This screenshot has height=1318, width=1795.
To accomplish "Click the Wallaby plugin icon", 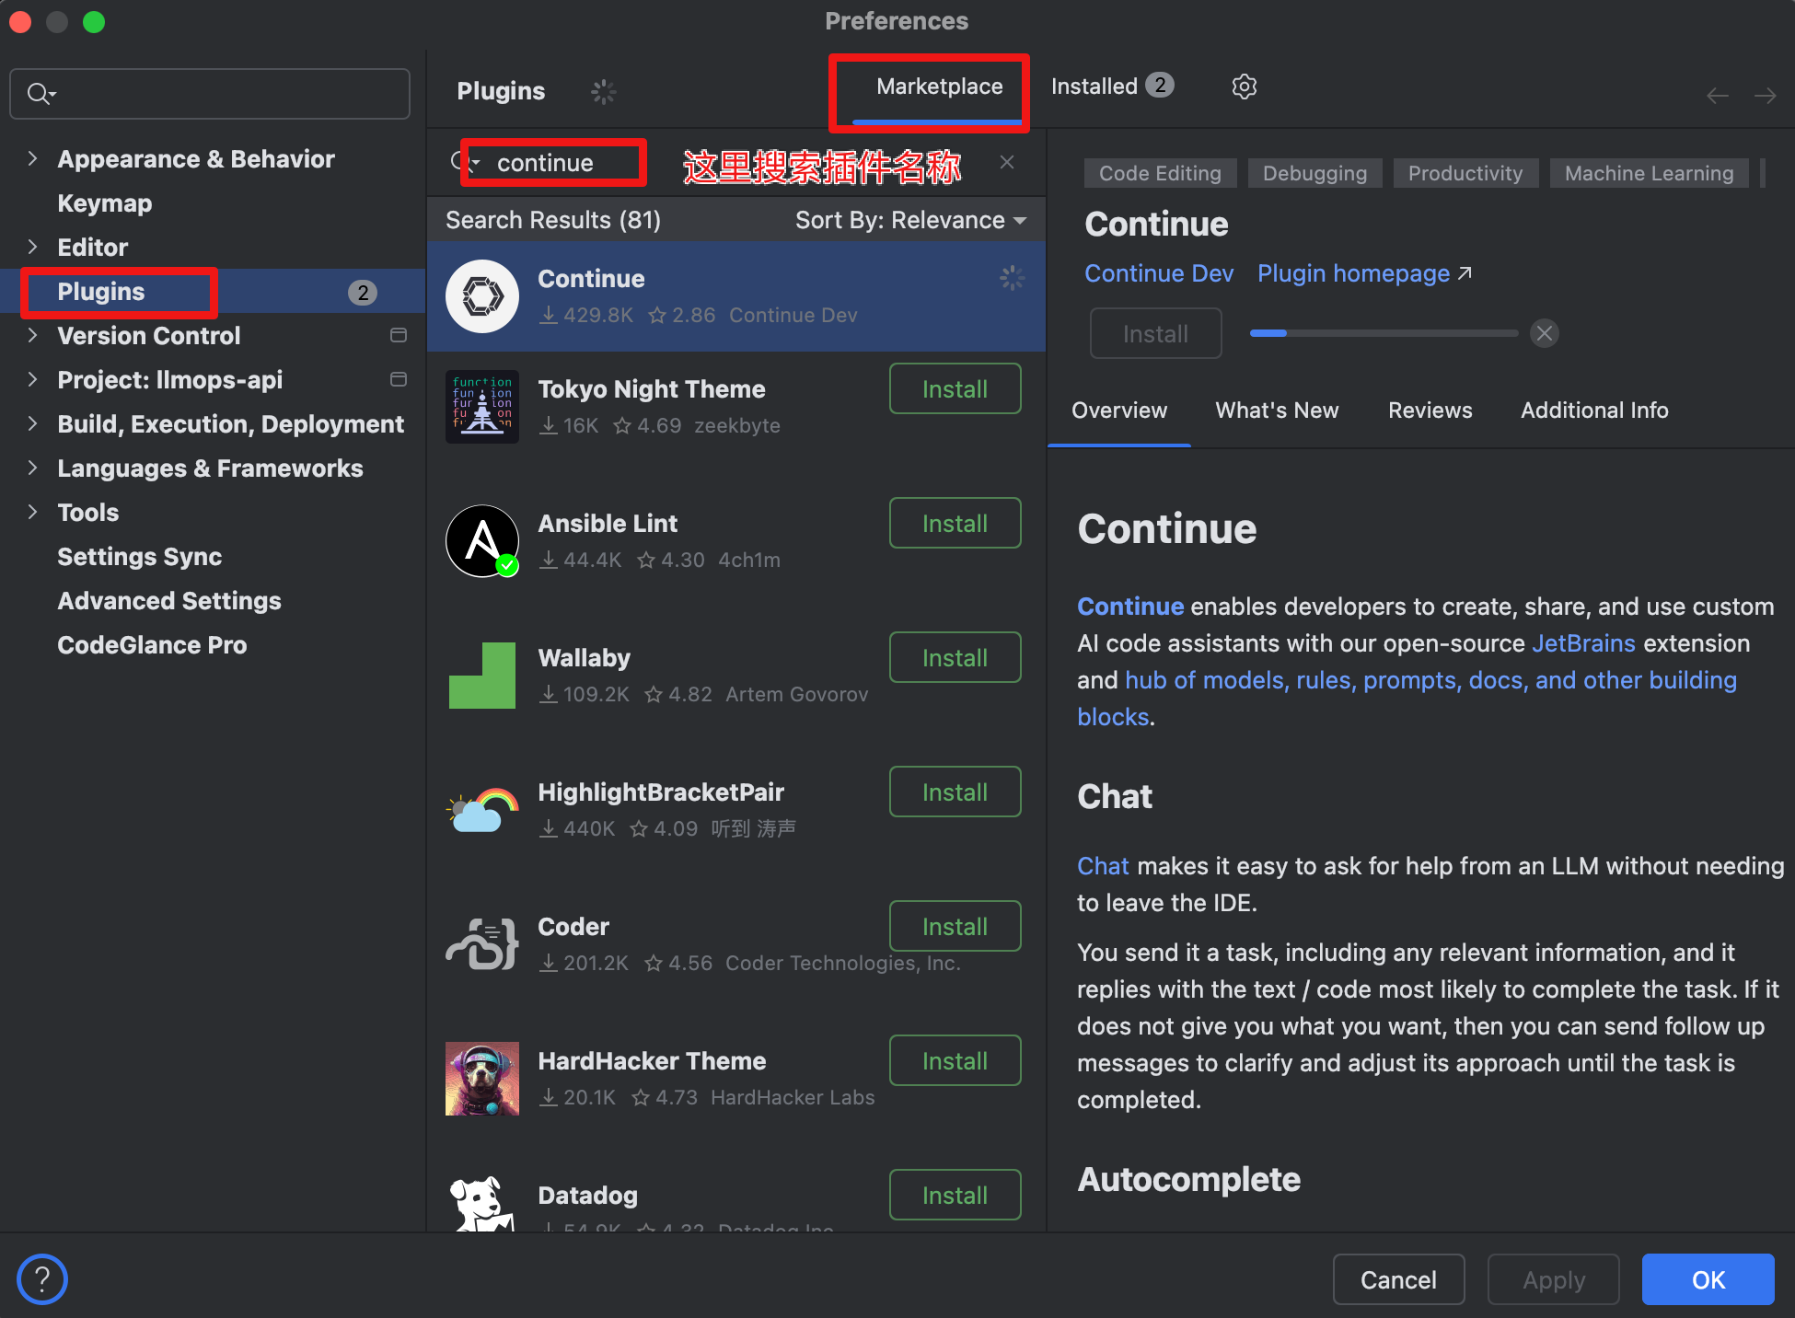I will pyautogui.click(x=482, y=675).
